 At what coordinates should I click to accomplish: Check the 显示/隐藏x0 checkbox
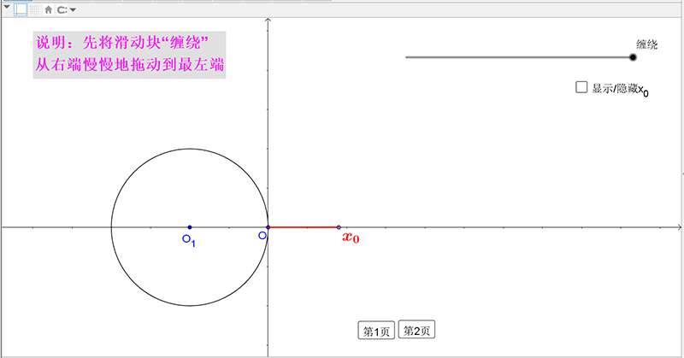point(581,87)
